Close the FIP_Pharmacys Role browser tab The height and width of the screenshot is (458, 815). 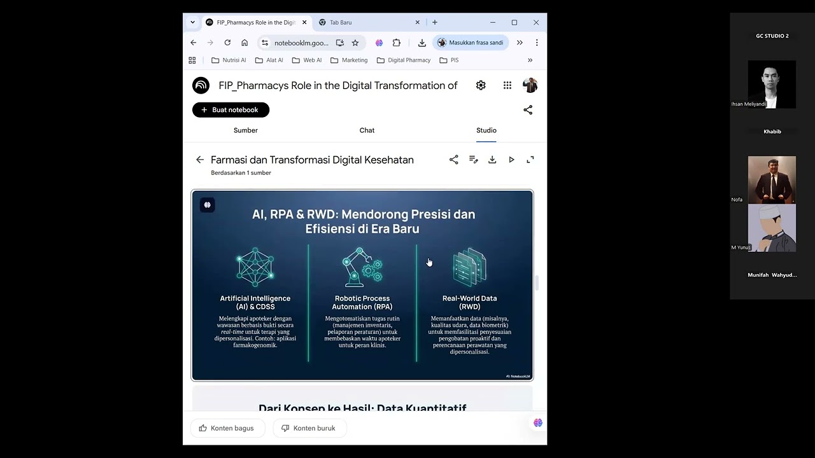click(304, 22)
